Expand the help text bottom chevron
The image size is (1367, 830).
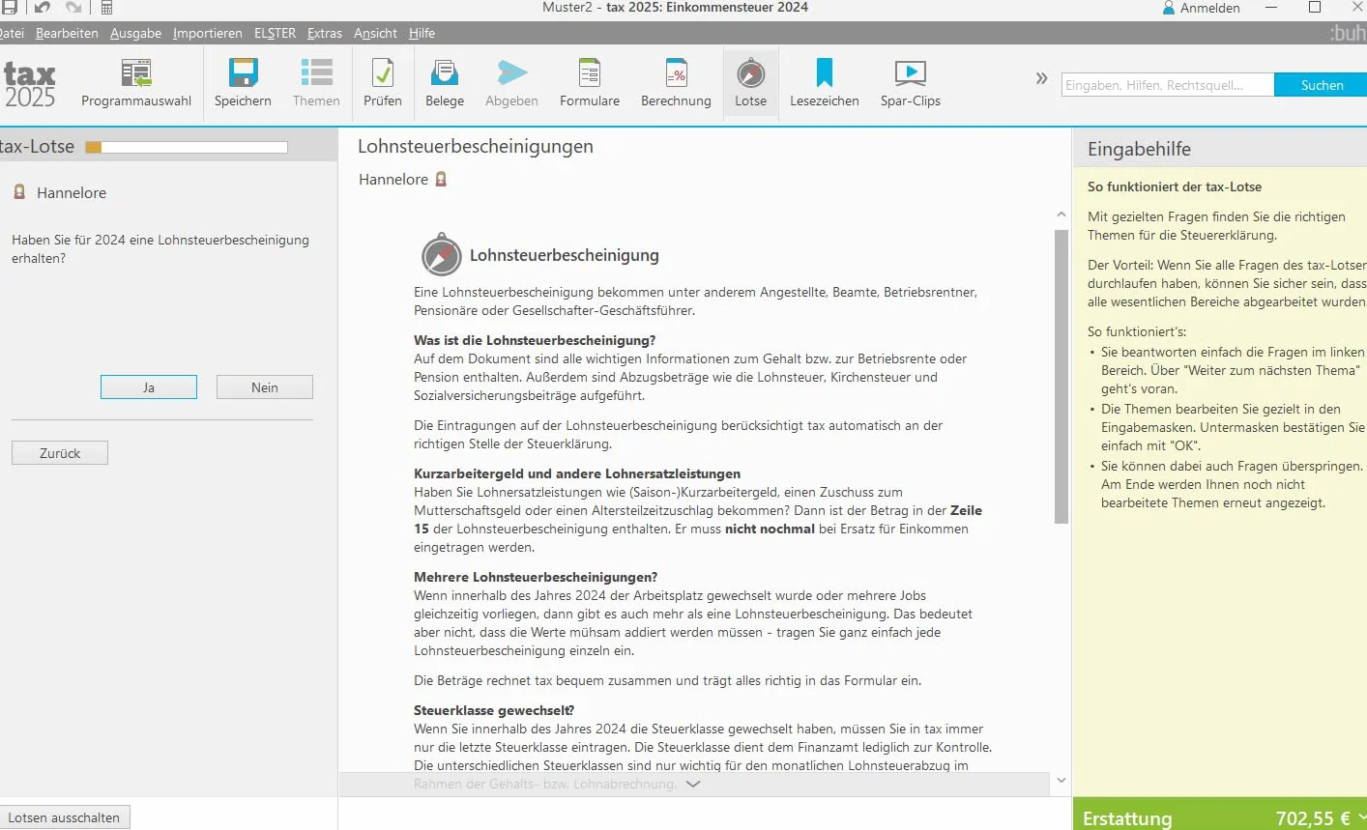(x=692, y=785)
